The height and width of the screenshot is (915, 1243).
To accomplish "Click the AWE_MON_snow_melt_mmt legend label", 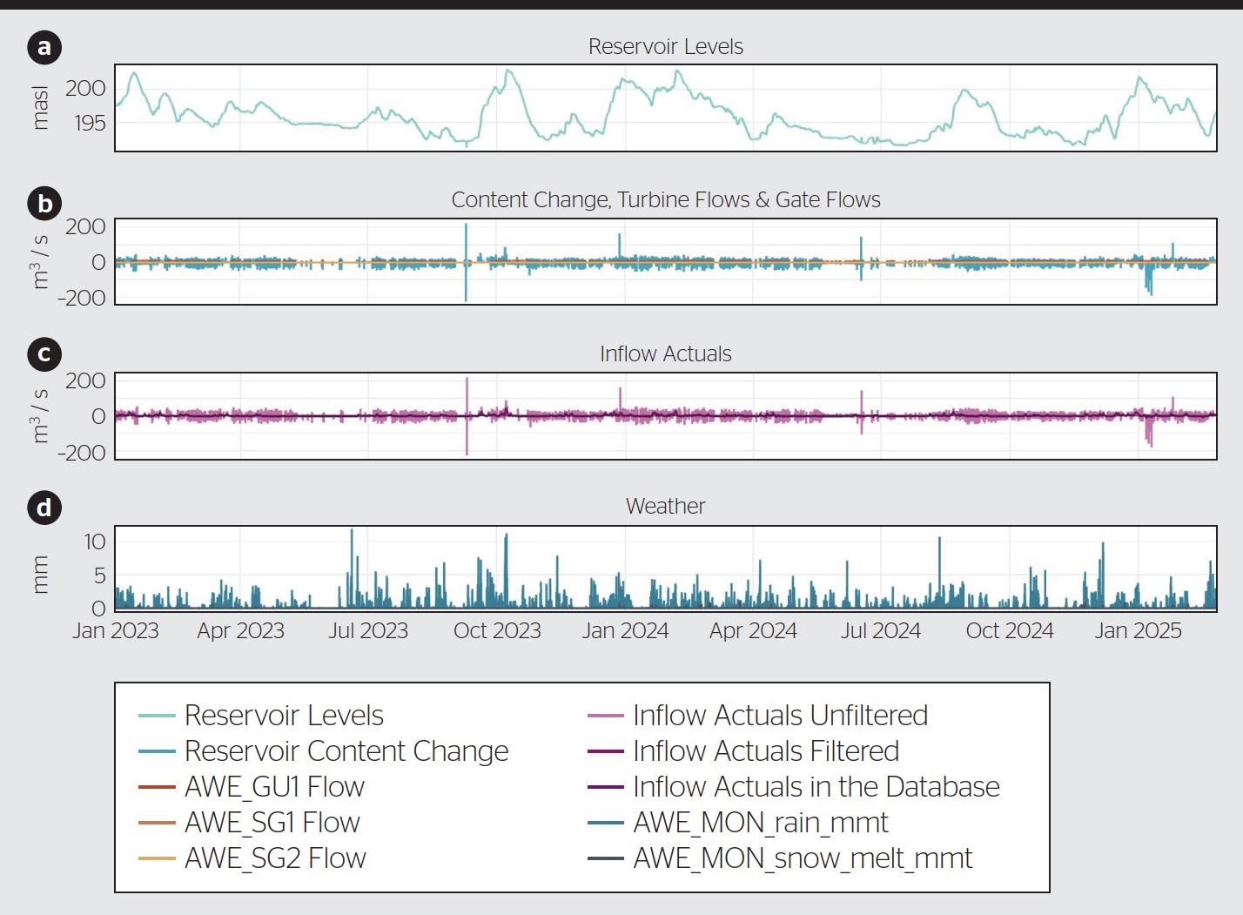I will point(802,858).
